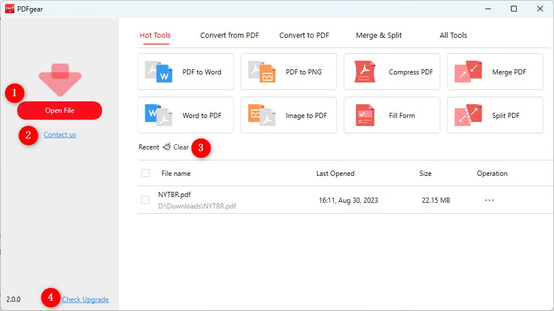The width and height of the screenshot is (554, 311).
Task: Open the Merge PDF tool
Action: click(x=495, y=72)
